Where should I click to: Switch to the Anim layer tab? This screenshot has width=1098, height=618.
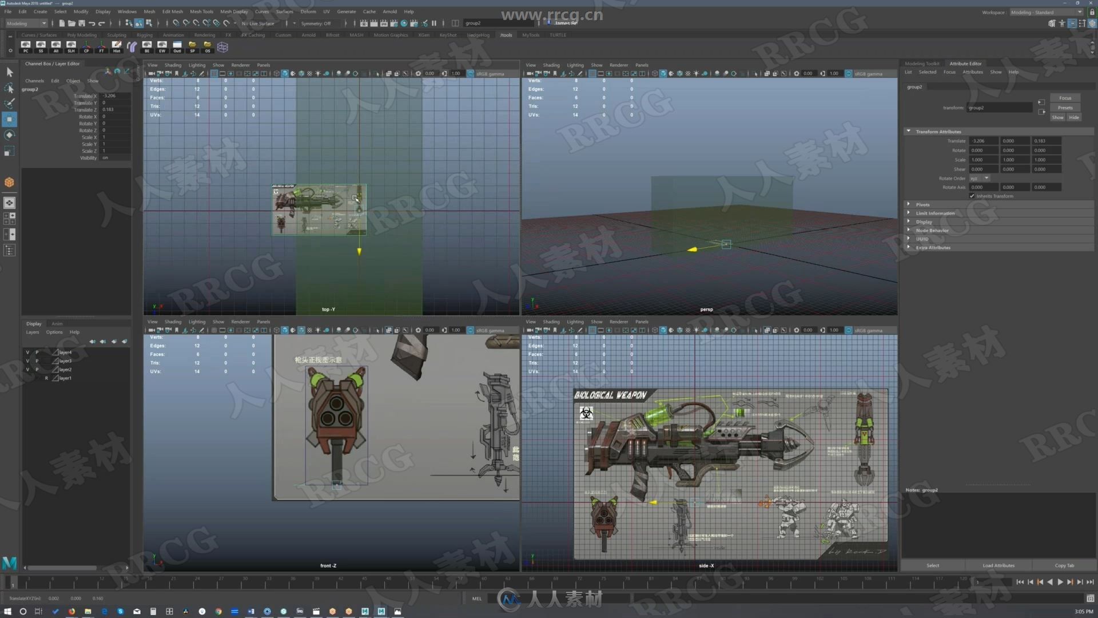57,323
